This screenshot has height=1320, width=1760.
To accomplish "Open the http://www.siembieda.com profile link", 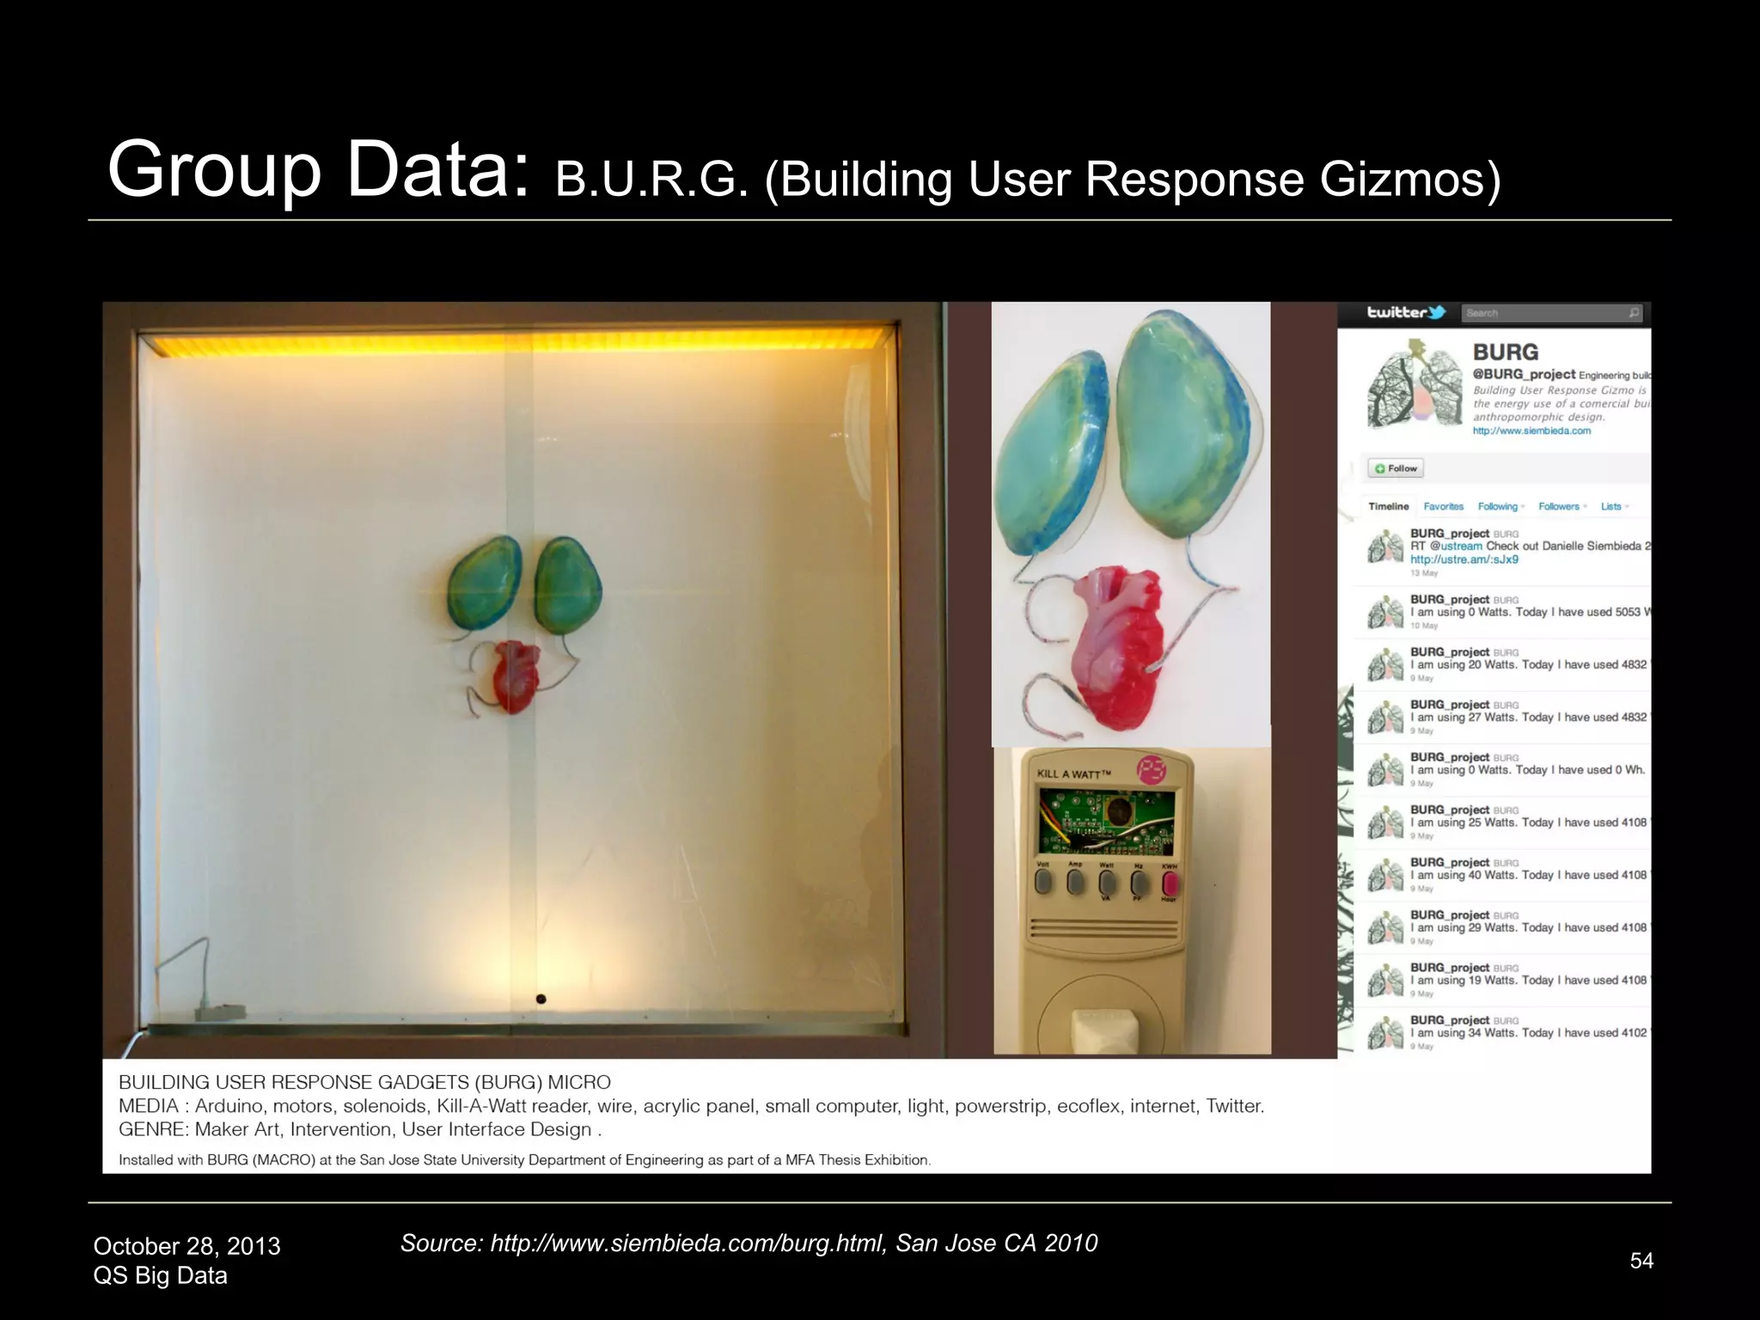I will coord(1532,431).
